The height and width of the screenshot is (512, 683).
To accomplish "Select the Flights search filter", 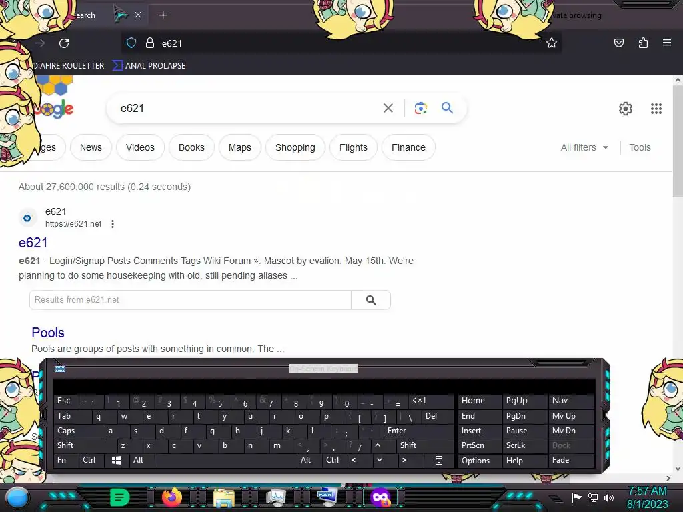I will coord(354,147).
